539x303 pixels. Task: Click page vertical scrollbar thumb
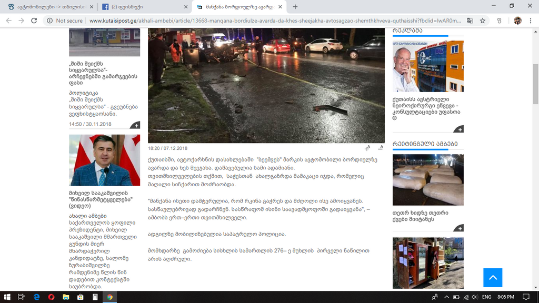click(536, 84)
